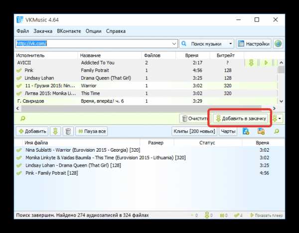Click paused counter icon in status bar

[x=223, y=216]
